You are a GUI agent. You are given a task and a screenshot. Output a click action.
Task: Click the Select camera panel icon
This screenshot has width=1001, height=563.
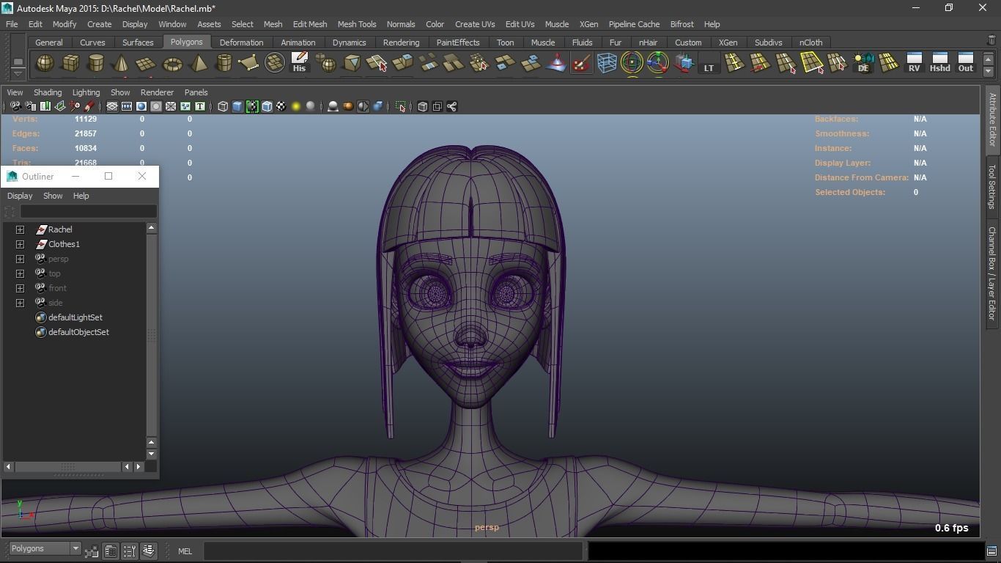pyautogui.click(x=15, y=106)
